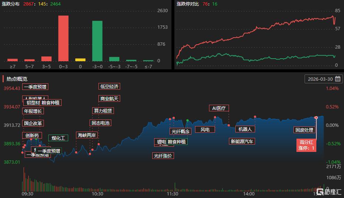Select the 年报增长 topic tag
The width and height of the screenshot is (344, 198).
[x=33, y=111]
